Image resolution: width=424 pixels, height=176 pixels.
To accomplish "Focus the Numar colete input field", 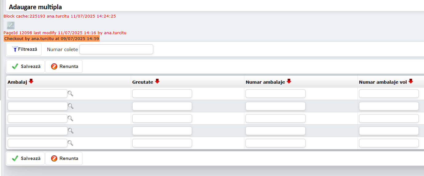I will click(116, 49).
